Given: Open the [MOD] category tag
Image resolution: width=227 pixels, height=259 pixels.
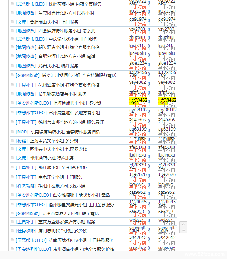Looking at the screenshot, I should pyautogui.click(x=22, y=132).
